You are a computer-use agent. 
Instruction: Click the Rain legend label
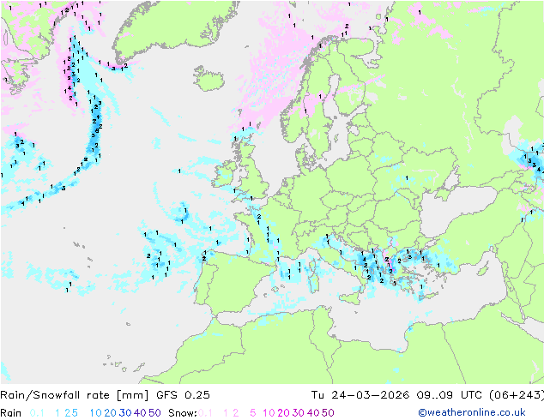click(x=11, y=413)
